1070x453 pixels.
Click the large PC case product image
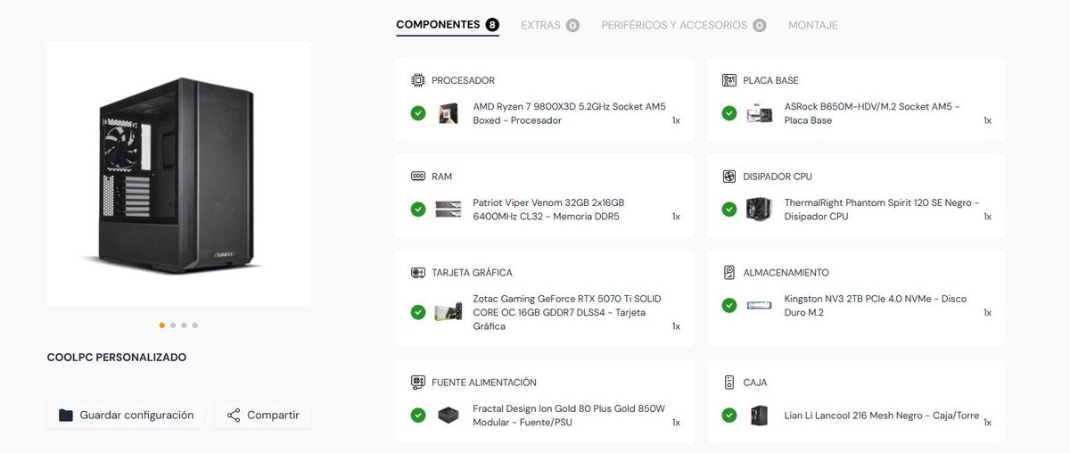point(178,174)
